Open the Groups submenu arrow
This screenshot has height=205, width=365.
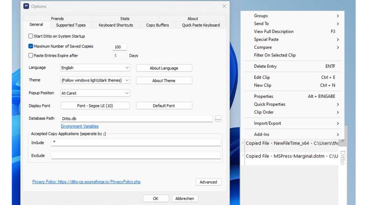[338, 16]
